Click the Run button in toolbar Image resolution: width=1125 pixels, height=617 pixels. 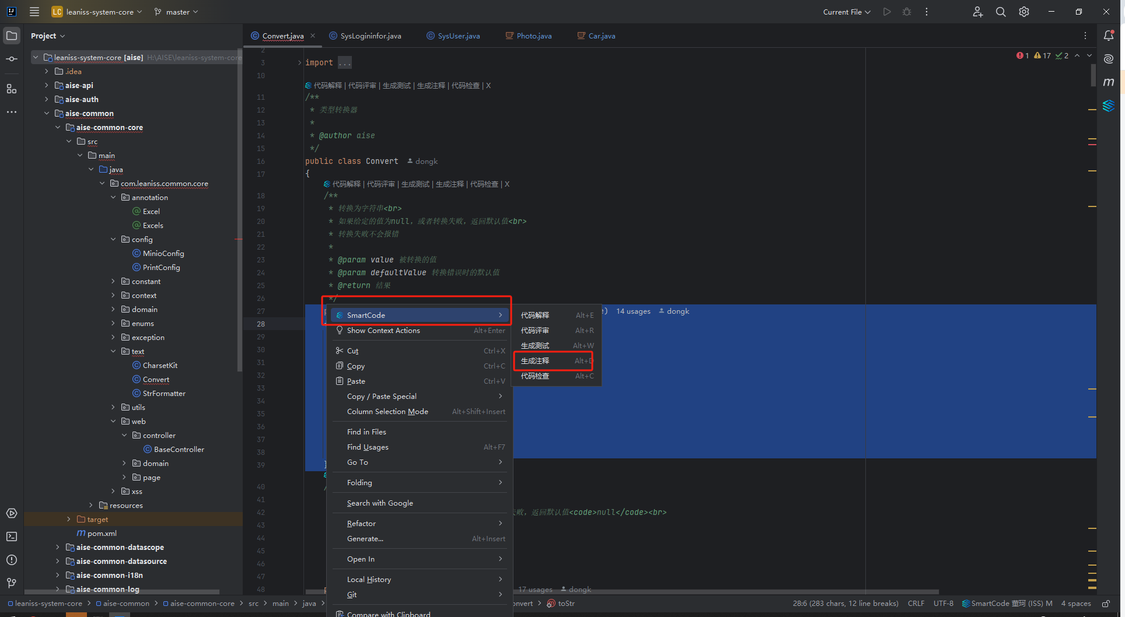(887, 12)
